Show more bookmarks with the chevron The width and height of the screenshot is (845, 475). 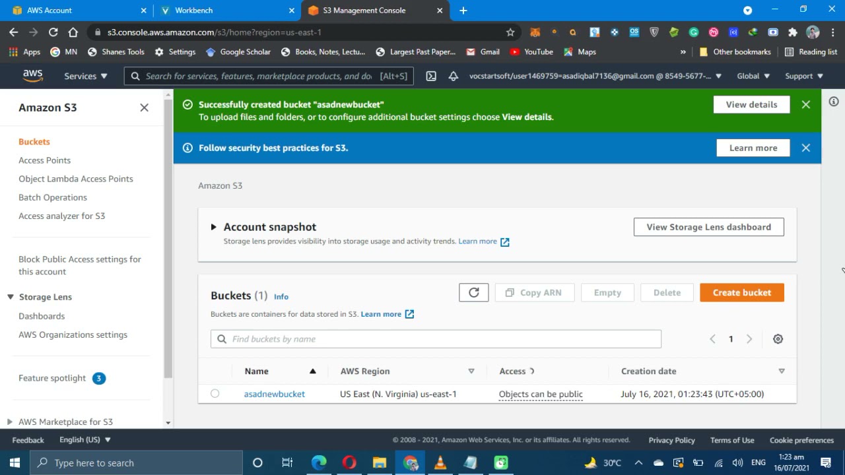(683, 51)
